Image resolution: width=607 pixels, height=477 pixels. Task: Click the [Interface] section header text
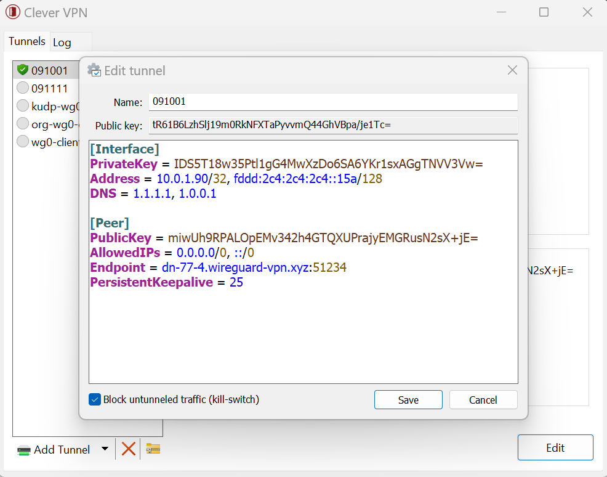(124, 149)
